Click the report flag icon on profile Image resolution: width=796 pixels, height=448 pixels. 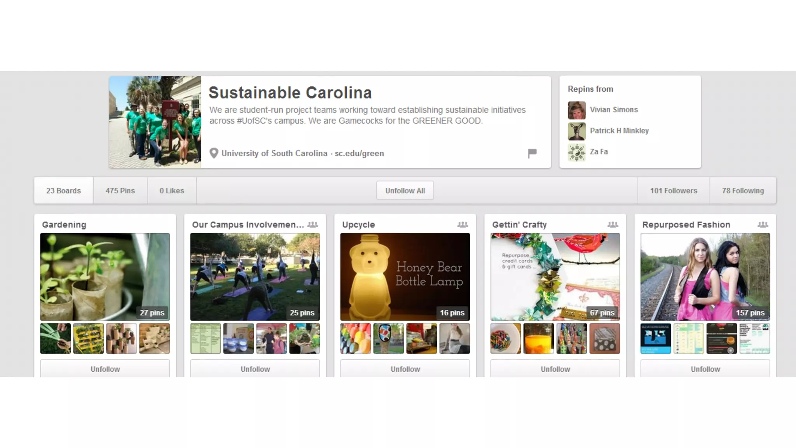click(x=532, y=153)
